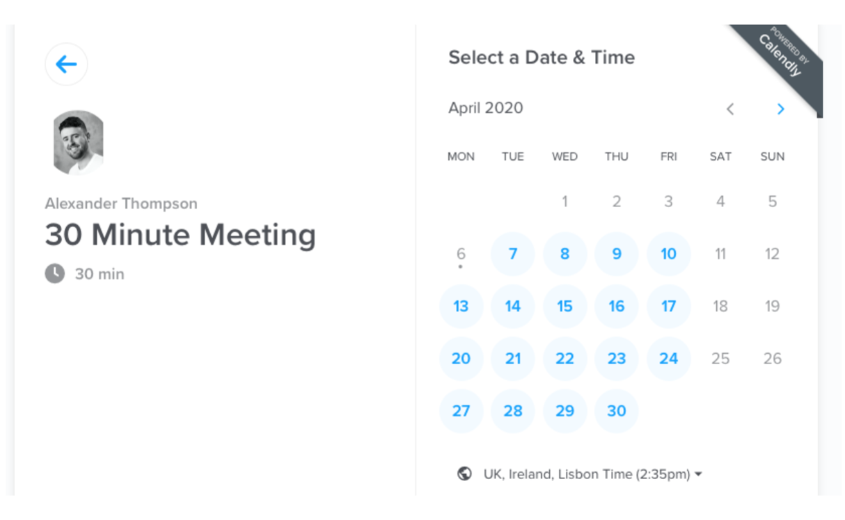Click Alexander Thompson's profile photo
845x520 pixels.
point(79,142)
